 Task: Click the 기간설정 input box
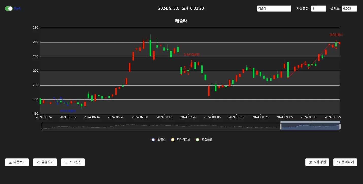tap(319, 8)
